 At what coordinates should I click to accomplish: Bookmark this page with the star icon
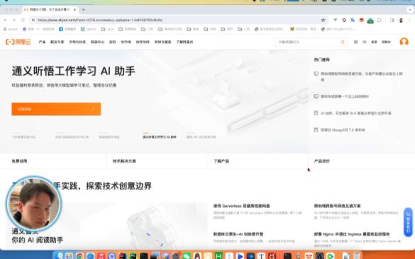point(323,20)
